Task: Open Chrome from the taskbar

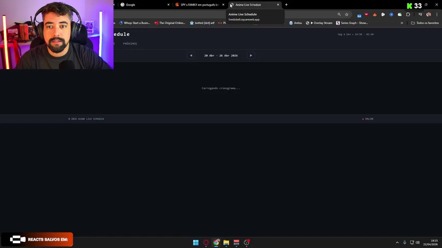Action: click(216, 242)
